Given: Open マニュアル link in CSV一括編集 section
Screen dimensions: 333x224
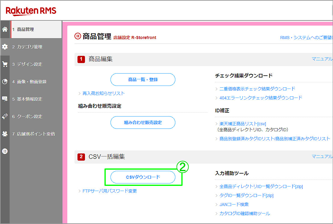Looking at the screenshot, I should [322, 156].
